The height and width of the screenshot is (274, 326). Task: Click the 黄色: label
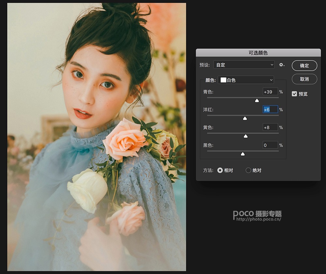(x=208, y=127)
